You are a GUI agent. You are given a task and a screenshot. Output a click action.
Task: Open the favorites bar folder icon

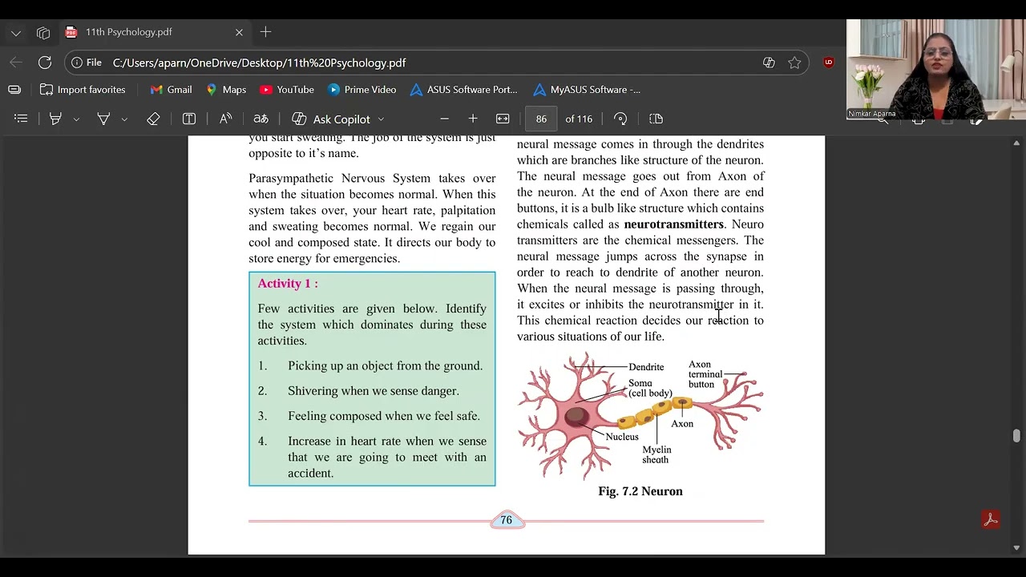[14, 90]
